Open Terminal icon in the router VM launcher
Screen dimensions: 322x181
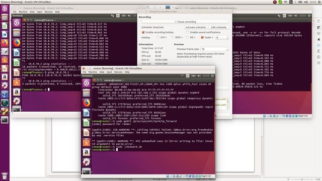click(x=86, y=171)
